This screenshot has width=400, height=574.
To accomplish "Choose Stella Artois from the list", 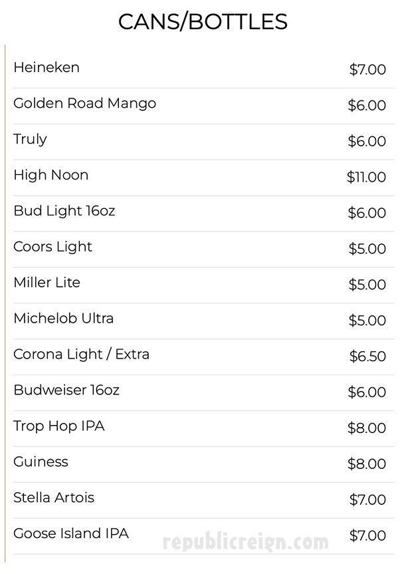I will click(54, 498).
